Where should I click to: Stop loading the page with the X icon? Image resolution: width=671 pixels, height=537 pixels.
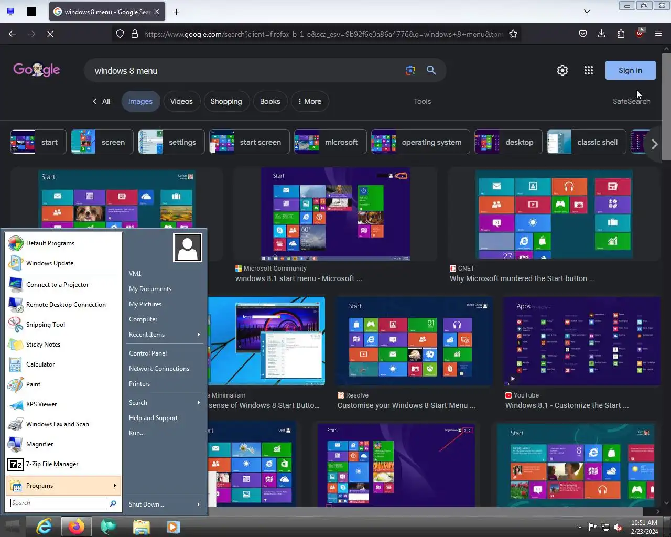pos(50,34)
